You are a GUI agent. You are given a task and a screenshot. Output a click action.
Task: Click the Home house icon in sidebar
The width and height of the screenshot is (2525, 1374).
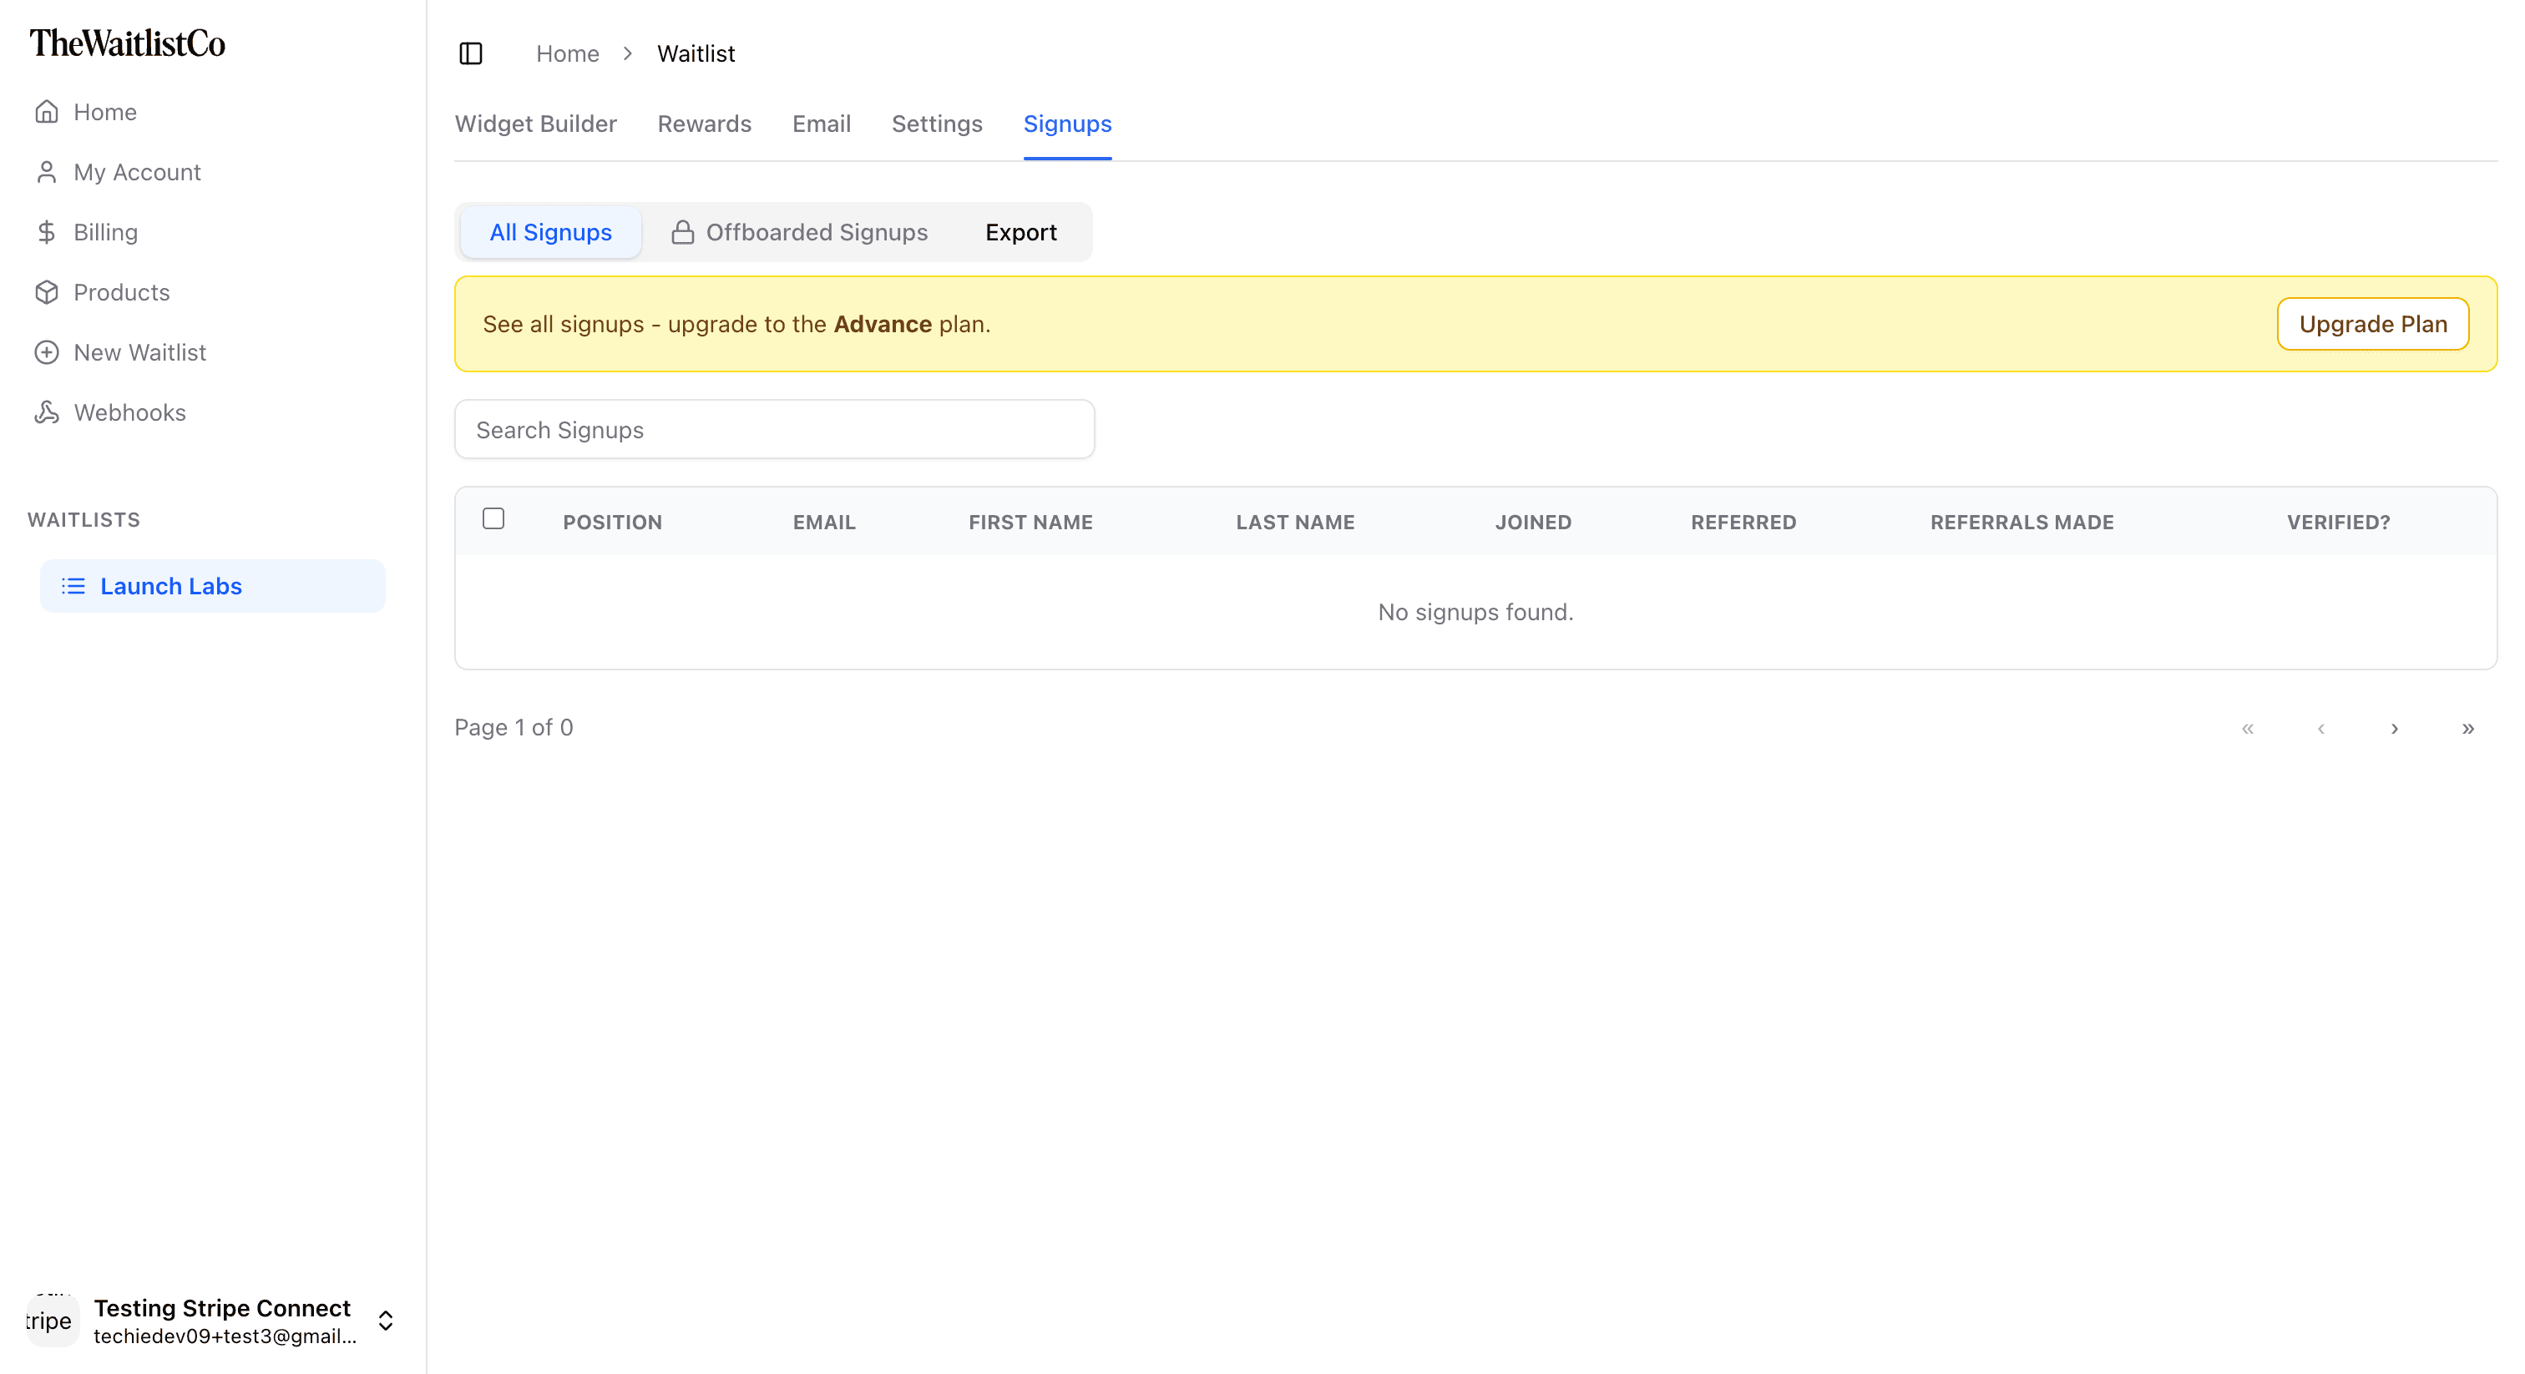point(46,112)
